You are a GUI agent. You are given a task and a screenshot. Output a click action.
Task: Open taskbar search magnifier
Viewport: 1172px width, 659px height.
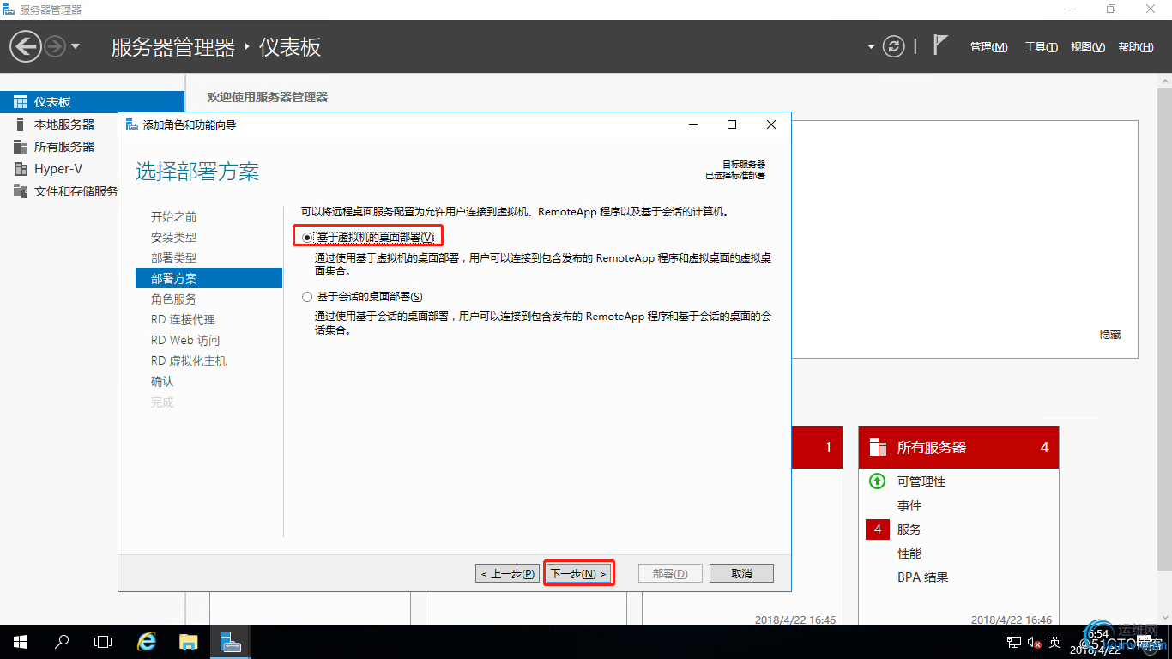[x=62, y=642]
